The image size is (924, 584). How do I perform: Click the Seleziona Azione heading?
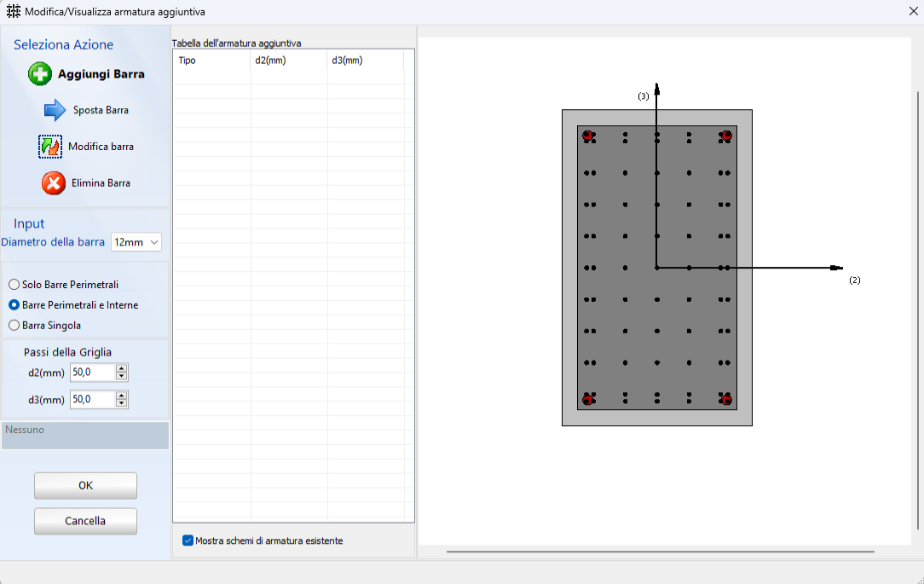tap(64, 45)
